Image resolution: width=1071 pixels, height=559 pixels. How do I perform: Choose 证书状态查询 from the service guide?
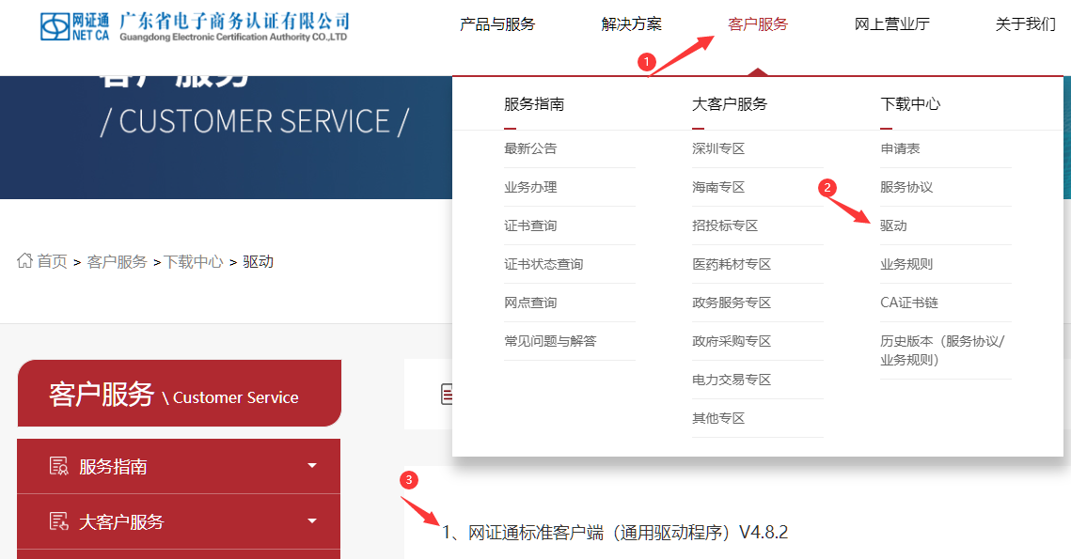pos(543,265)
